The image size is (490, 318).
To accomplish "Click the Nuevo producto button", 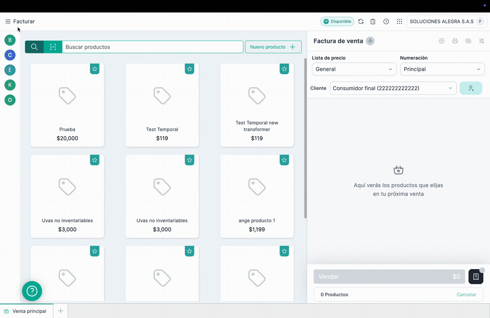I will [273, 47].
